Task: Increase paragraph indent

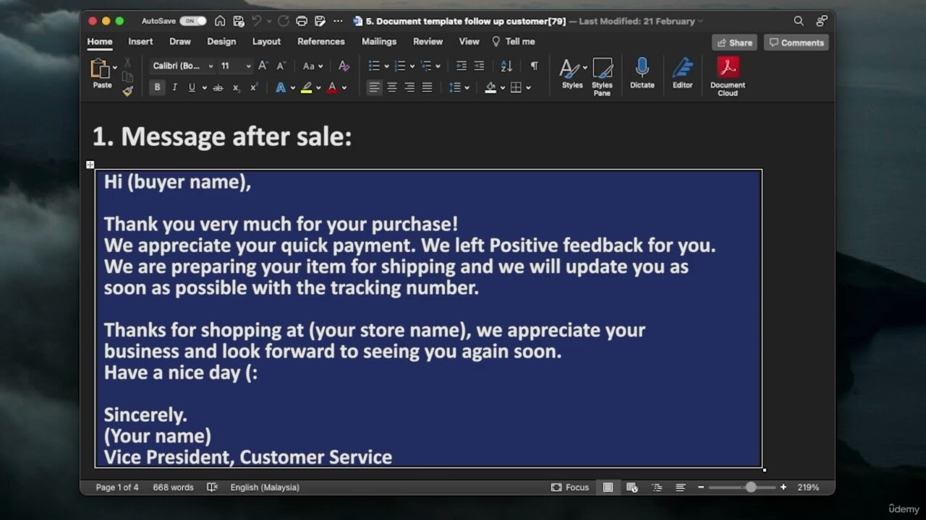Action: 479,66
